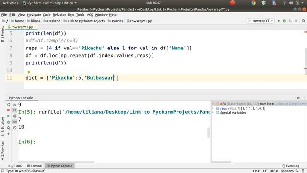Image resolution: width=307 pixels, height=173 pixels.
Task: Click the status bar lock icon
Action: click(x=297, y=171)
